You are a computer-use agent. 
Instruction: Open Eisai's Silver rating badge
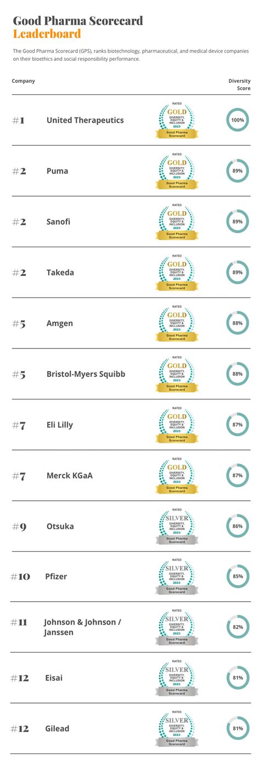[177, 678]
